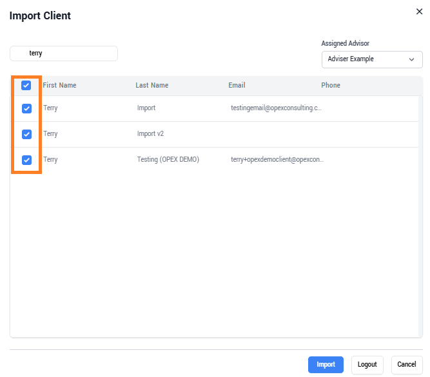Click the table's vertical scrollbar track
The width and height of the screenshot is (430, 377).
(420, 217)
